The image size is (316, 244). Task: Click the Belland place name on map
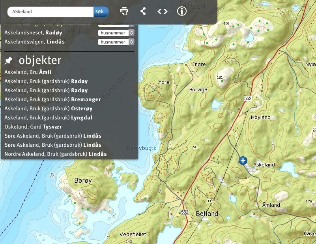207,214
